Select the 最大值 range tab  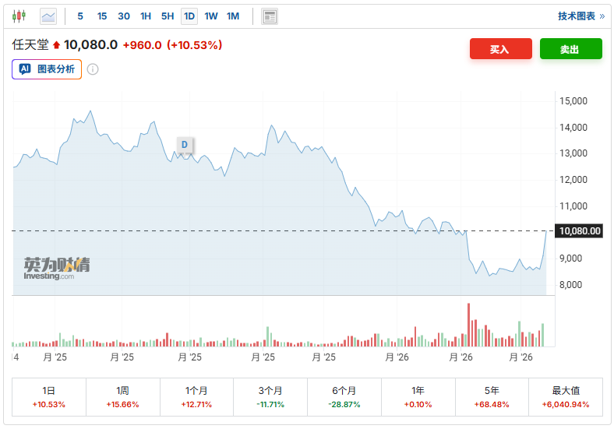[x=566, y=397]
